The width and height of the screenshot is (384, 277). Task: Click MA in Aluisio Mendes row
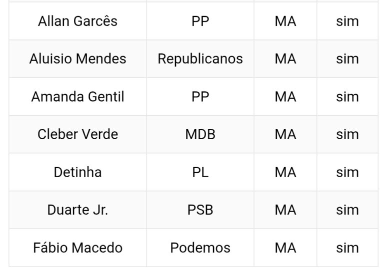285,59
